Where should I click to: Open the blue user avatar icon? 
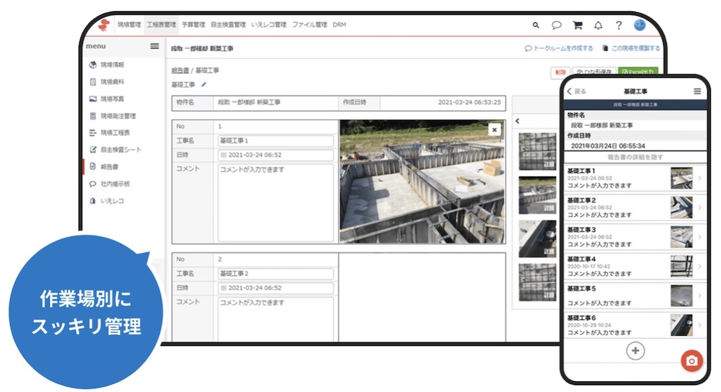[640, 24]
